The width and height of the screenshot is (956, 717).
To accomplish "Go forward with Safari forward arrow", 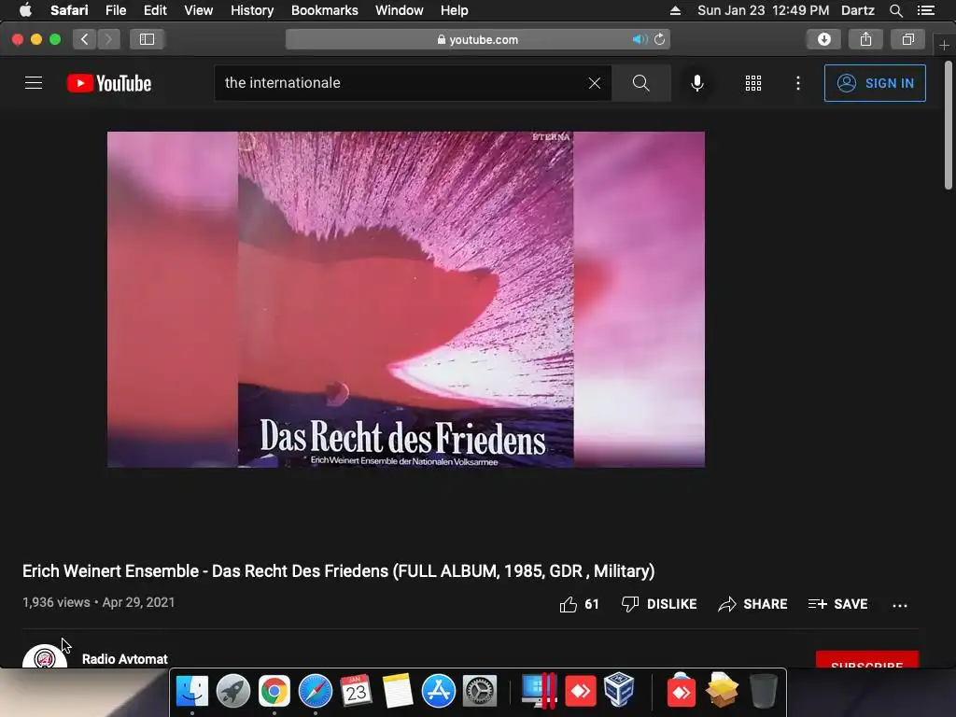I will click(108, 39).
